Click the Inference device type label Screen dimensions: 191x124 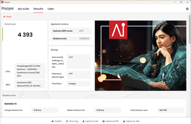pos(58,75)
